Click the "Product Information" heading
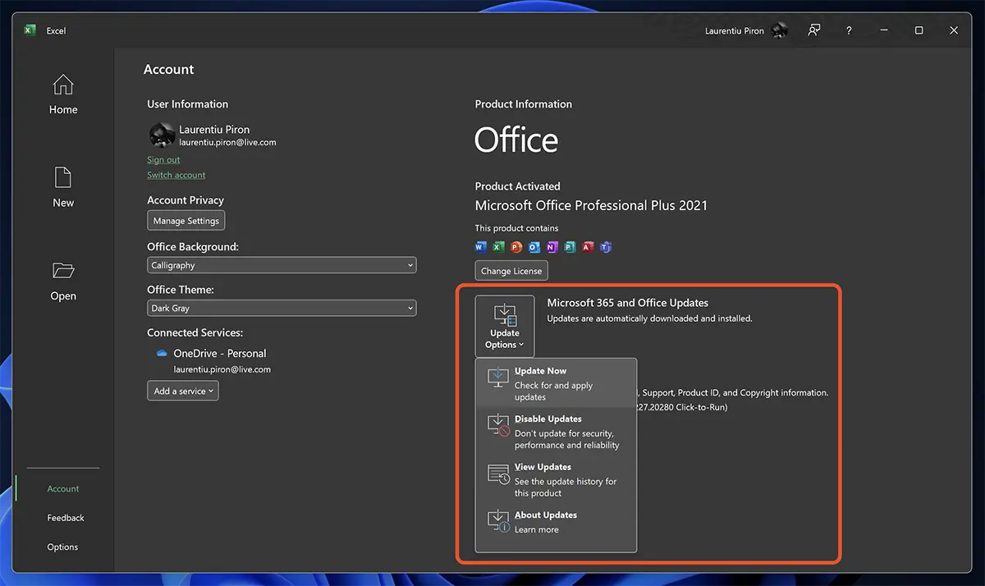This screenshot has width=985, height=586. tap(524, 104)
